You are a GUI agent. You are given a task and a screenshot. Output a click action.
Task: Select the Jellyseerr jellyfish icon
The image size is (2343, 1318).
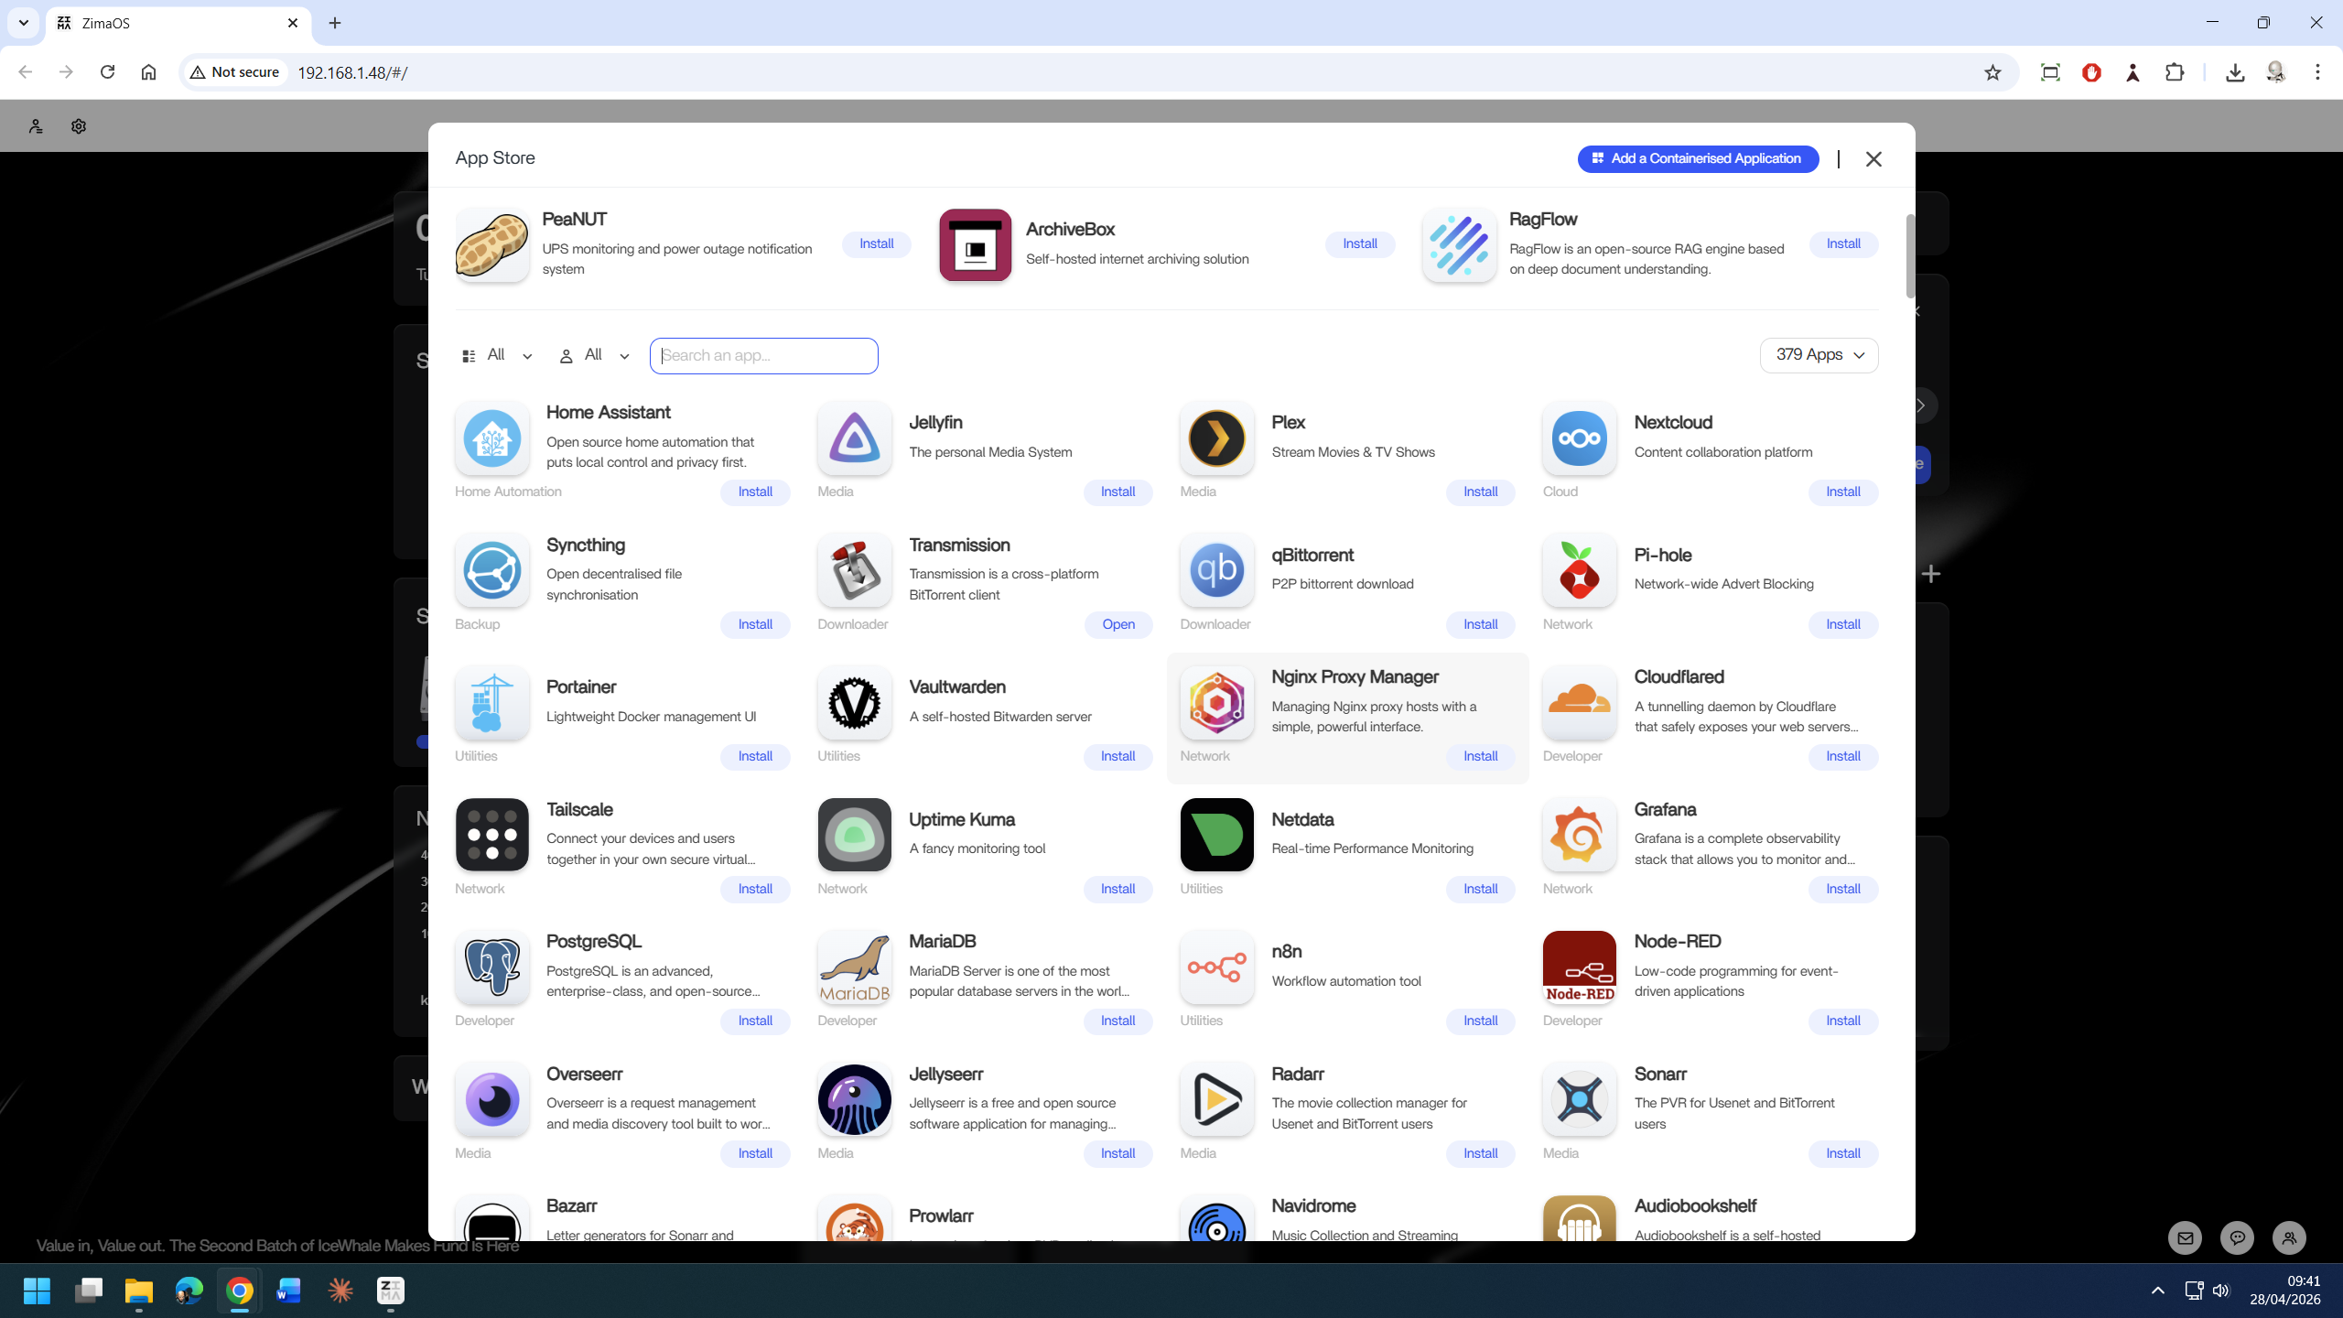tap(854, 1099)
